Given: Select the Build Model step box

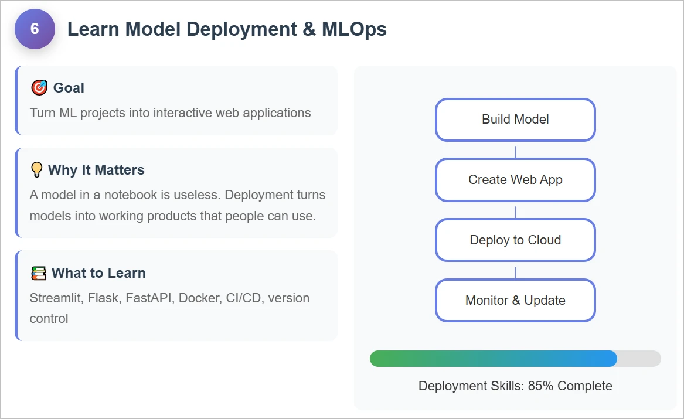Looking at the screenshot, I should (x=515, y=120).
